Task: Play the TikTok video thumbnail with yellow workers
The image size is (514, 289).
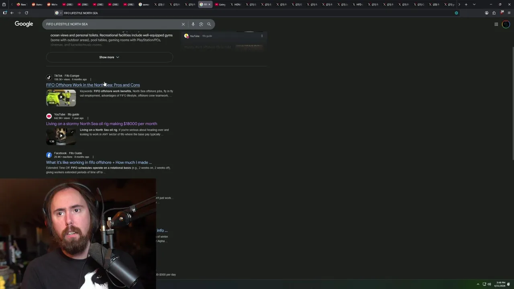Action: coord(61,98)
